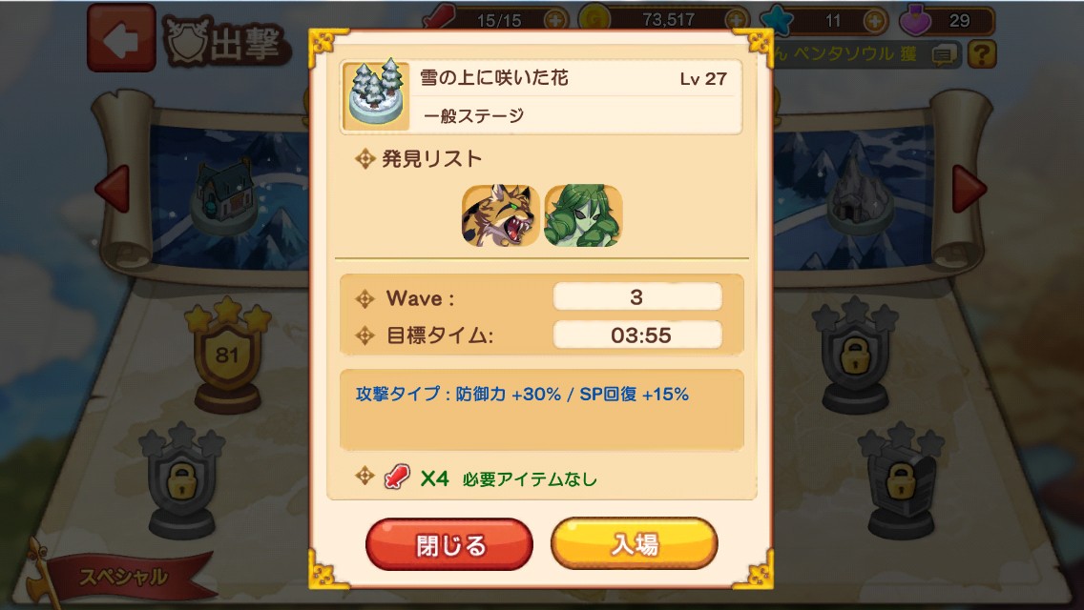Screen dimensions: 1084x610
Task: Select the snarling leopard monster portrait
Action: [x=501, y=214]
